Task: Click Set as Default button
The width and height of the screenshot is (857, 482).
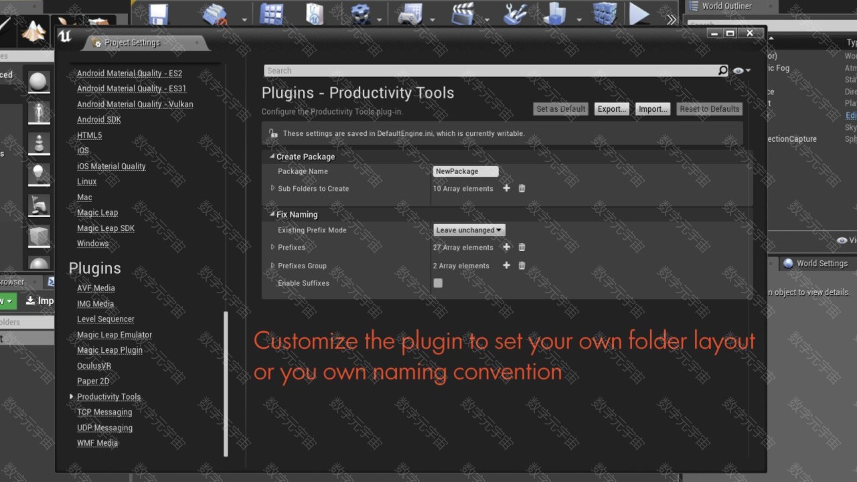Action: (561, 109)
